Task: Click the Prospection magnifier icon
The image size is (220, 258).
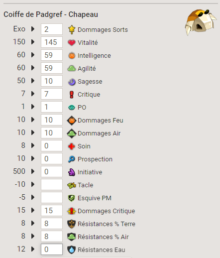Action: [72, 159]
